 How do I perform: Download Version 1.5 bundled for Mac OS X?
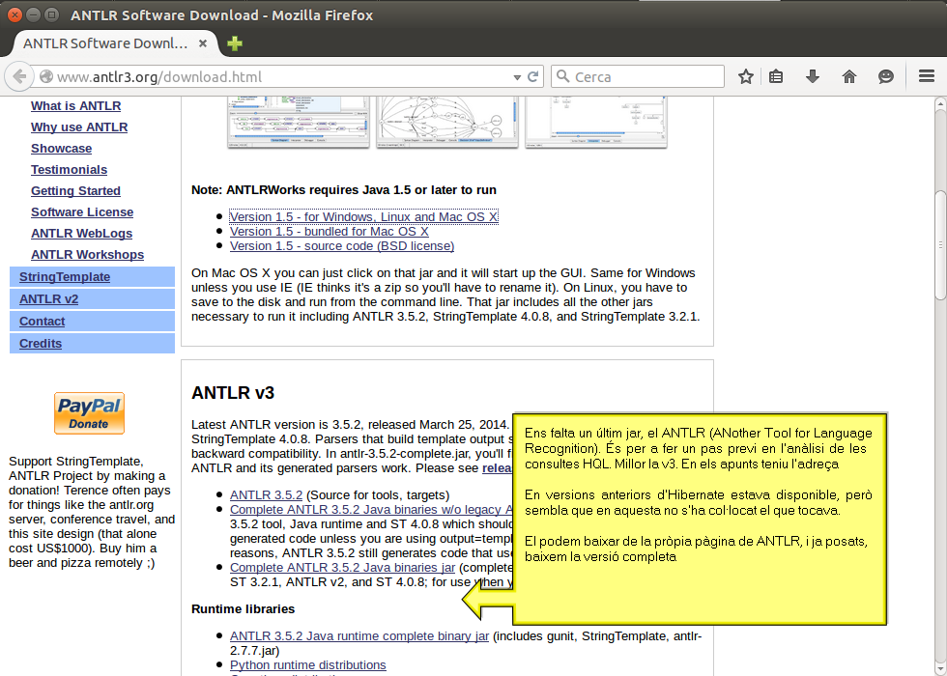[x=330, y=231]
